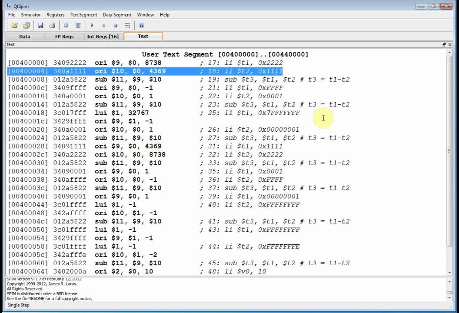Image resolution: width=459 pixels, height=313 pixels.
Task: Click the line at address [00400020]
Action: (153, 130)
